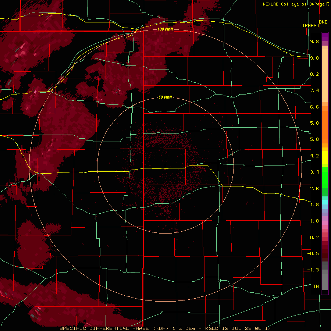331x331 pixels.
Task: Click the 0.2 color scale value
Action: point(314,237)
